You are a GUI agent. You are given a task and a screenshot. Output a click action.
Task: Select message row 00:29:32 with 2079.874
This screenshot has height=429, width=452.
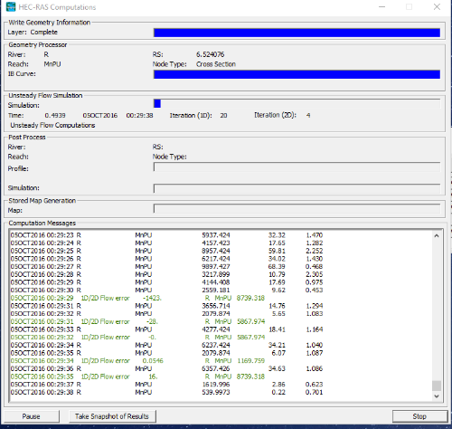pyautogui.click(x=166, y=313)
